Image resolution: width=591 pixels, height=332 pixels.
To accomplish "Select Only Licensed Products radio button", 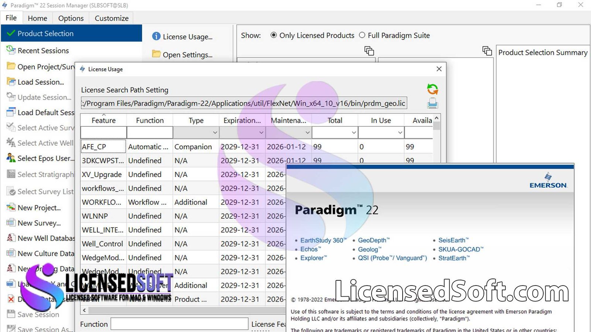I will coord(274,35).
